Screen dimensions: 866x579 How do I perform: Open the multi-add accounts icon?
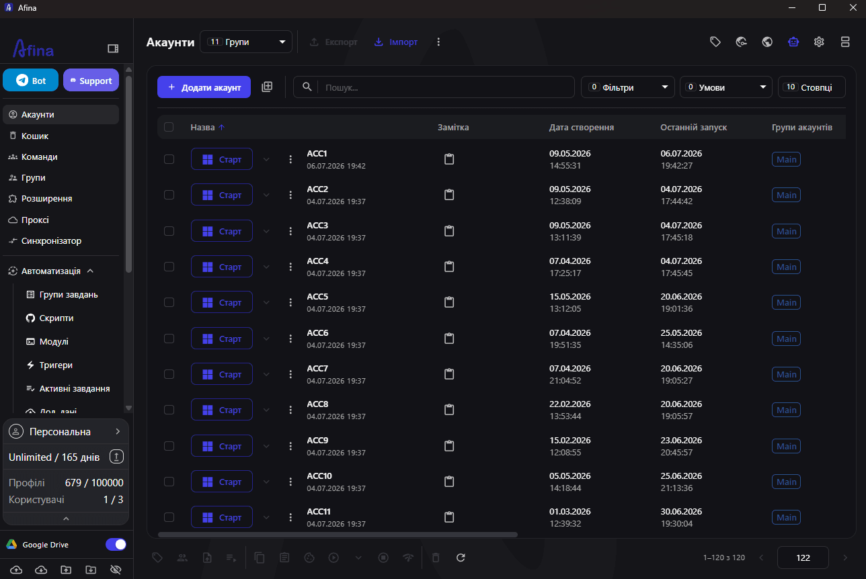pos(267,87)
